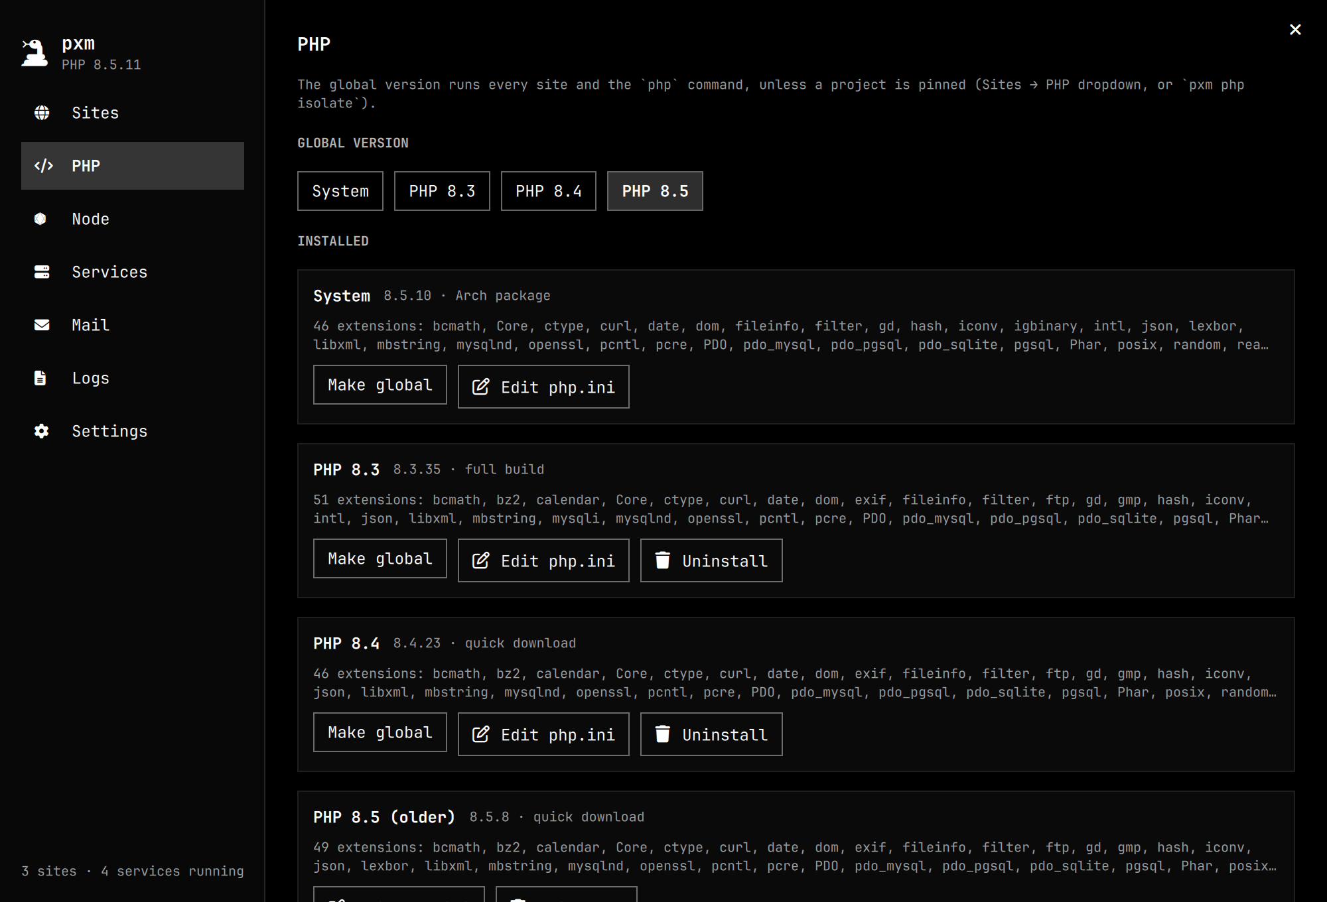Image resolution: width=1327 pixels, height=902 pixels.
Task: Click '3 sites · 4 services running' status
Action: point(133,871)
